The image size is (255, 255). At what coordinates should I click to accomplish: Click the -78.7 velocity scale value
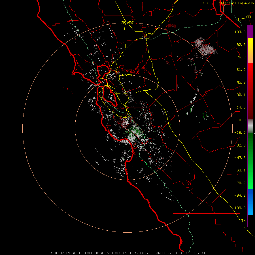pos(240,183)
